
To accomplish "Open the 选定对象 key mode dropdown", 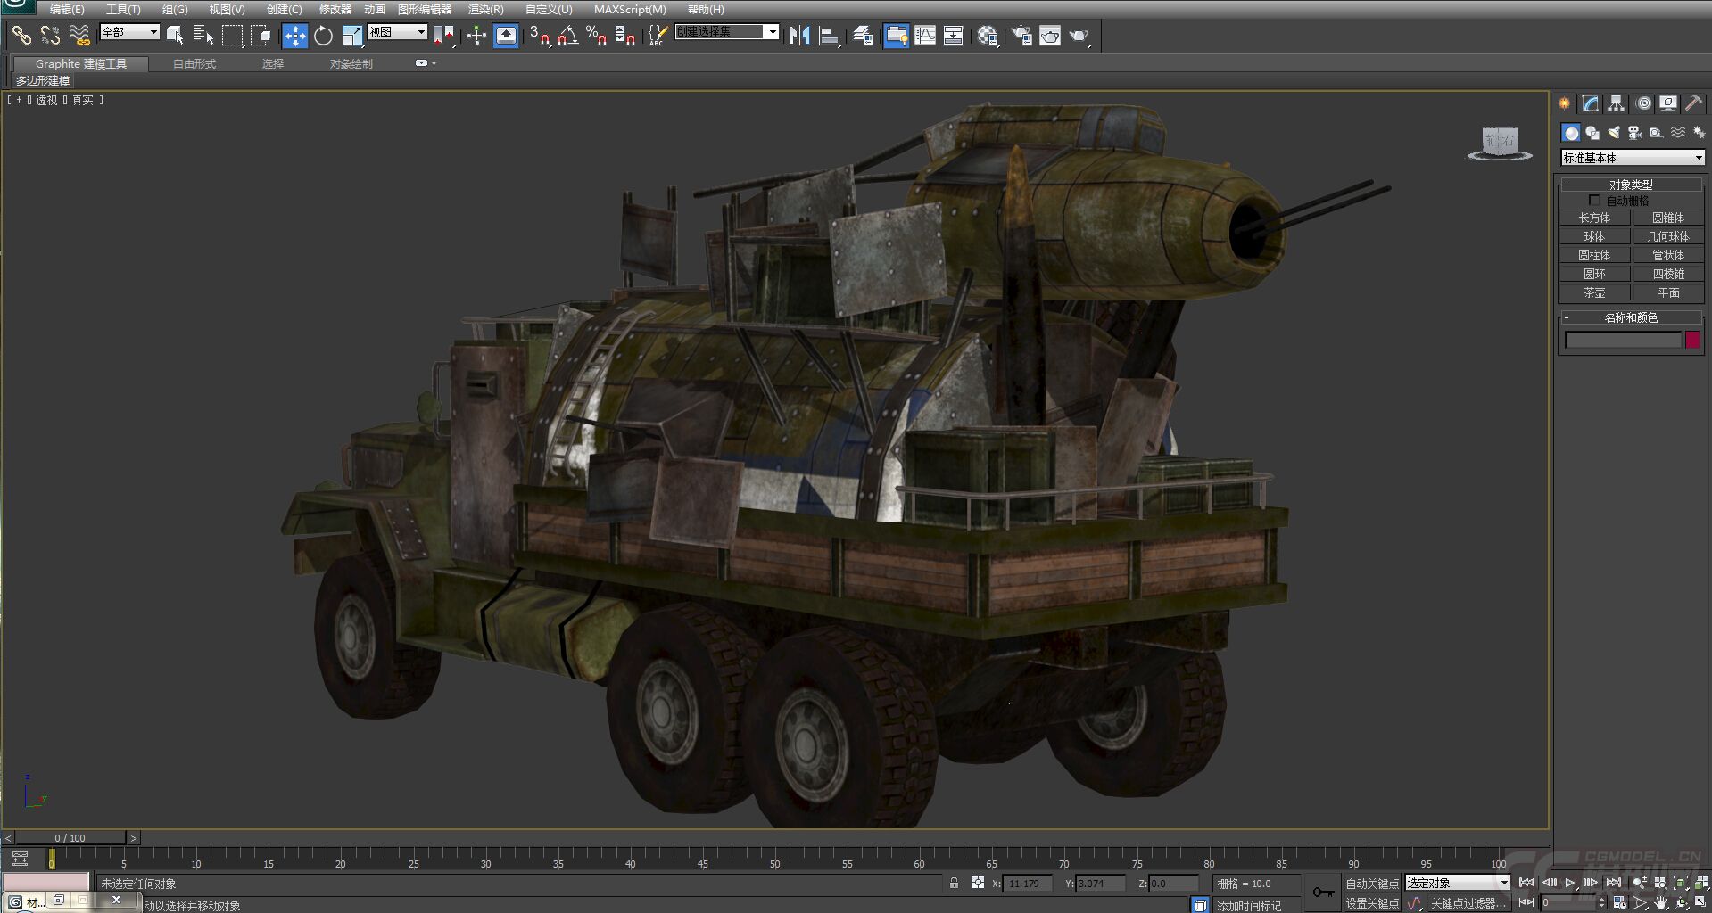I will click(1457, 883).
